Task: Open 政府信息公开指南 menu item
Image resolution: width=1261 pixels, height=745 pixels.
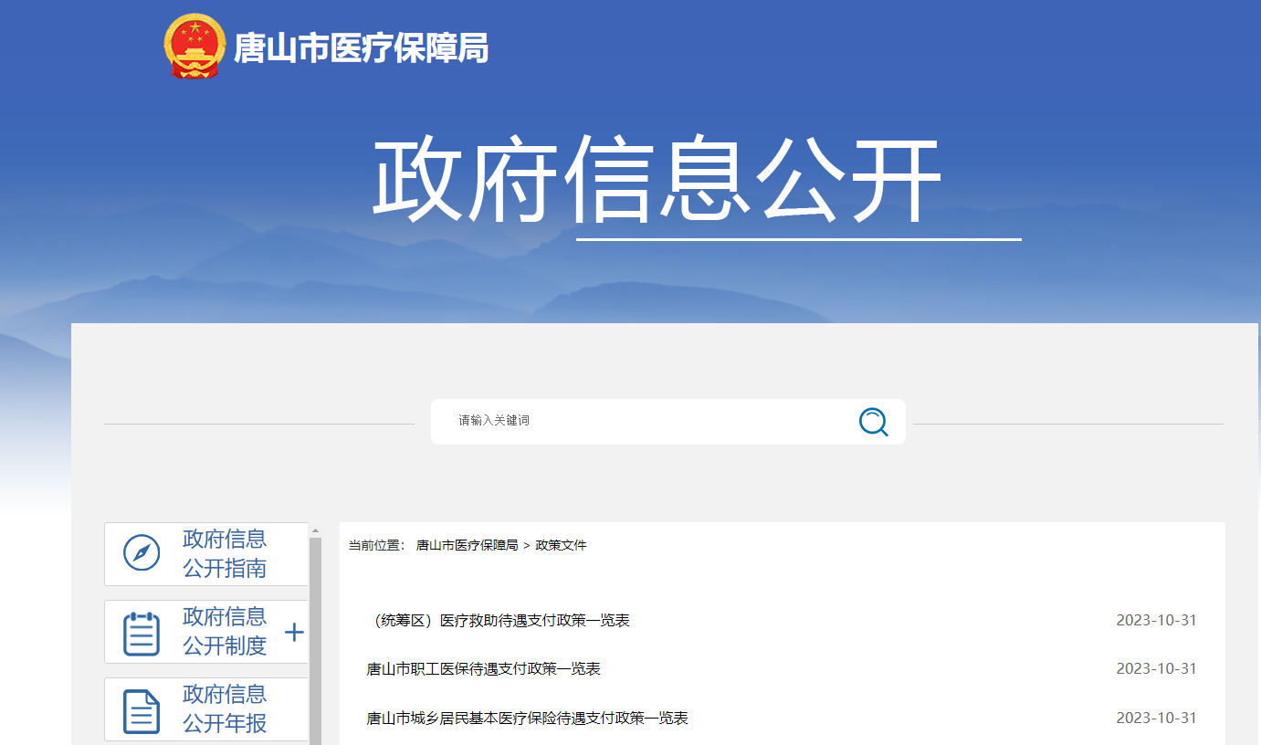Action: 225,553
